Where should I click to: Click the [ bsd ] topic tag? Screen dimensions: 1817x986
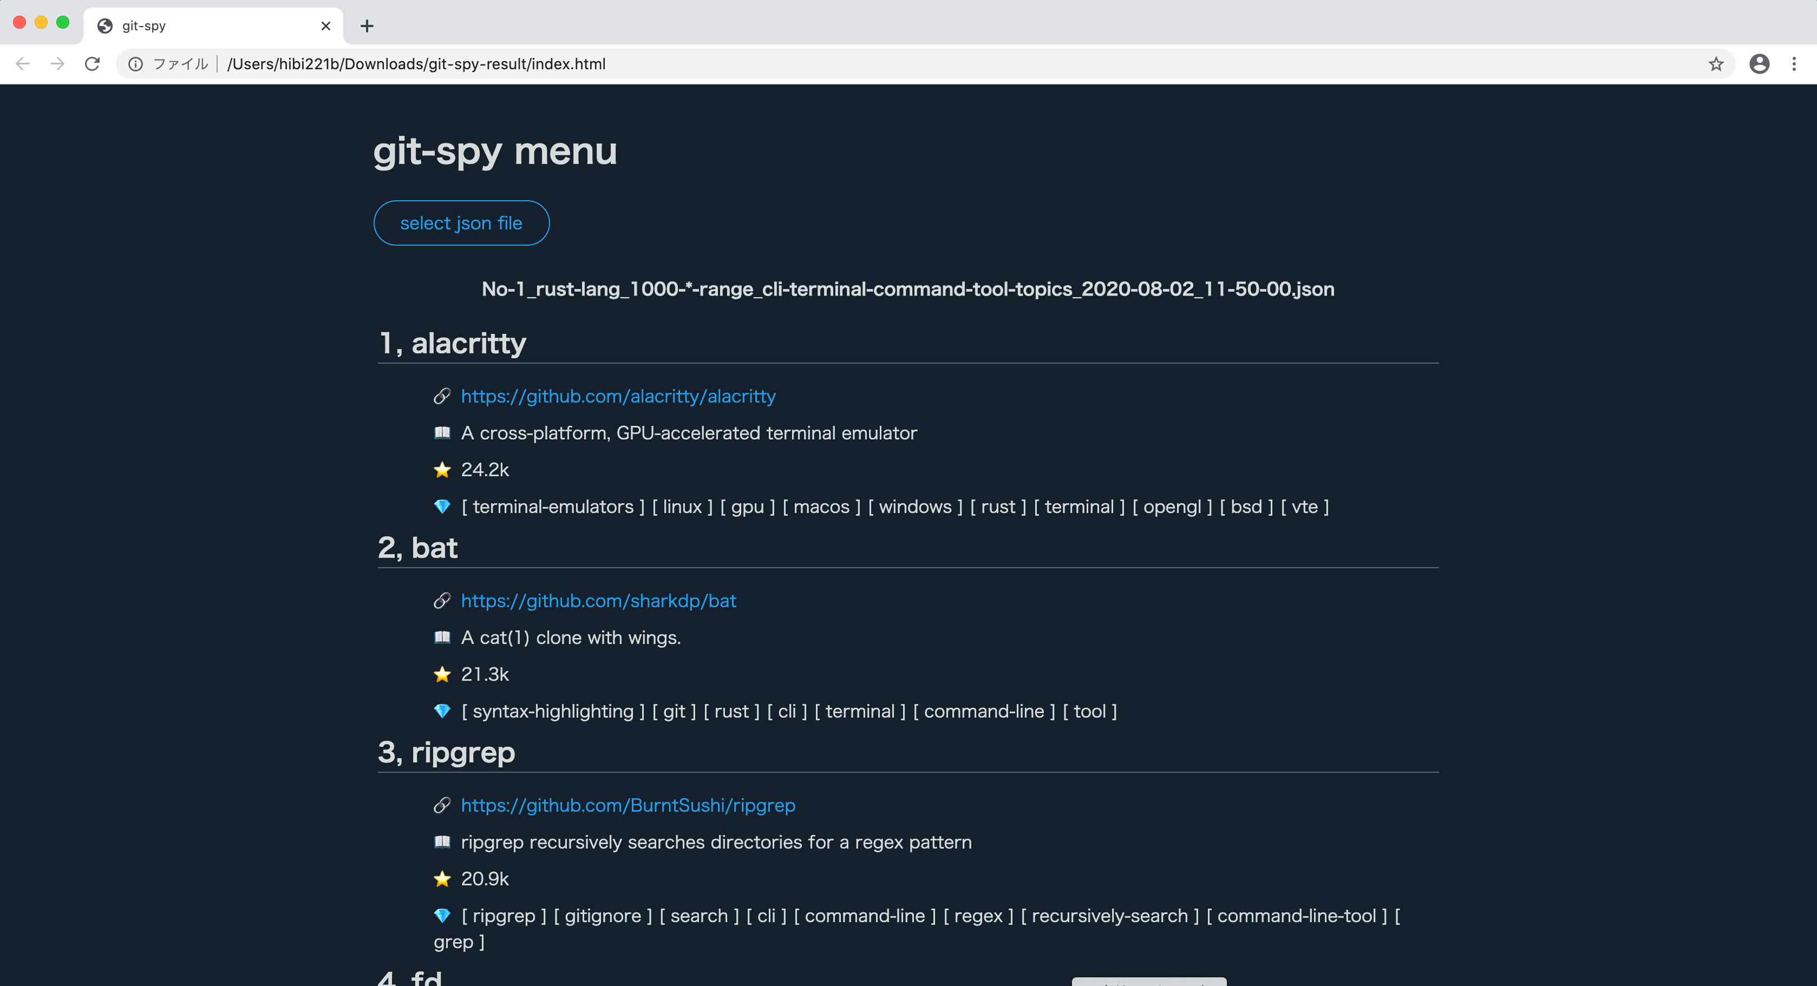(x=1246, y=506)
